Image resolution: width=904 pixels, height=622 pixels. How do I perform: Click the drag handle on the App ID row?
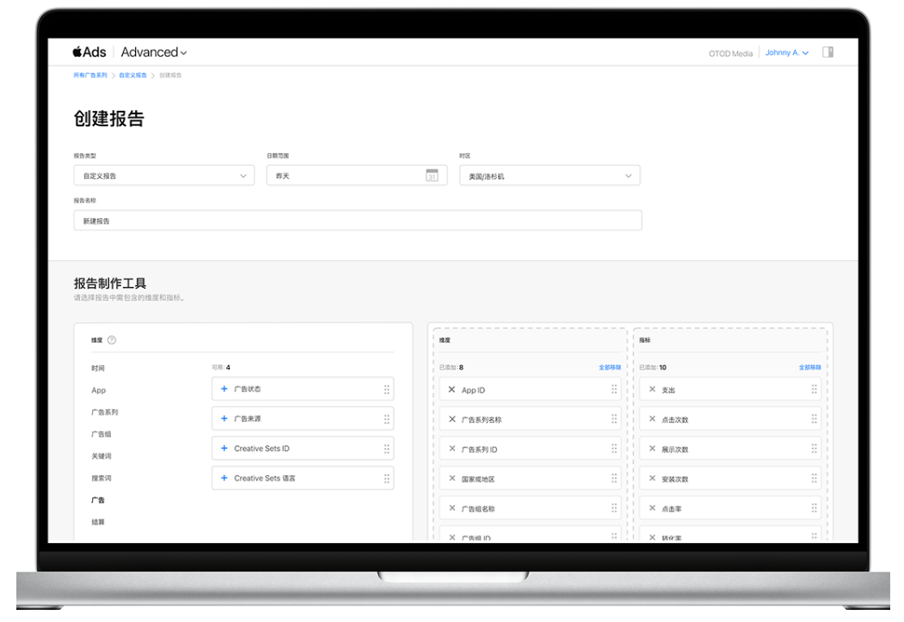pyautogui.click(x=614, y=389)
